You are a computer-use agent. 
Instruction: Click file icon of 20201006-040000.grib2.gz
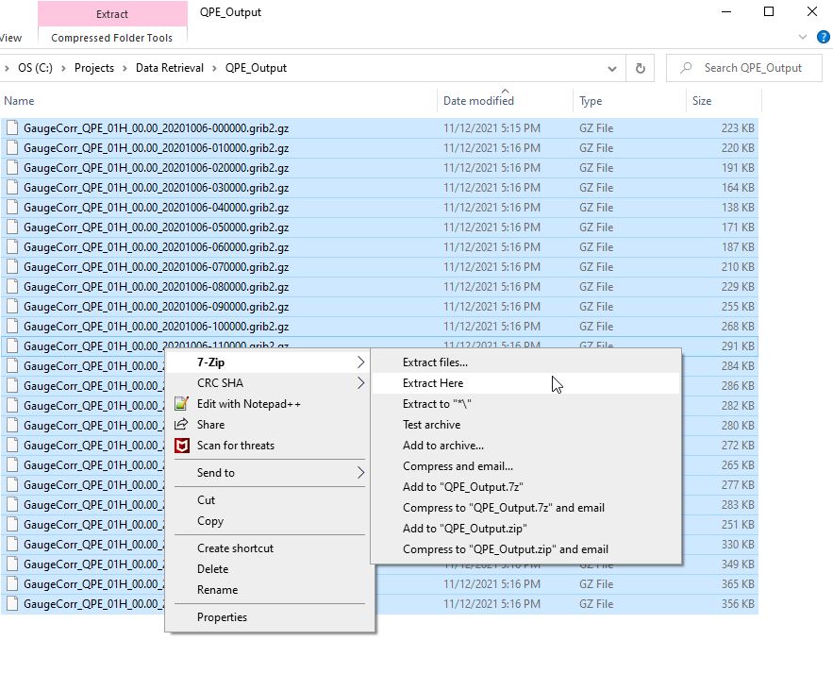[12, 208]
